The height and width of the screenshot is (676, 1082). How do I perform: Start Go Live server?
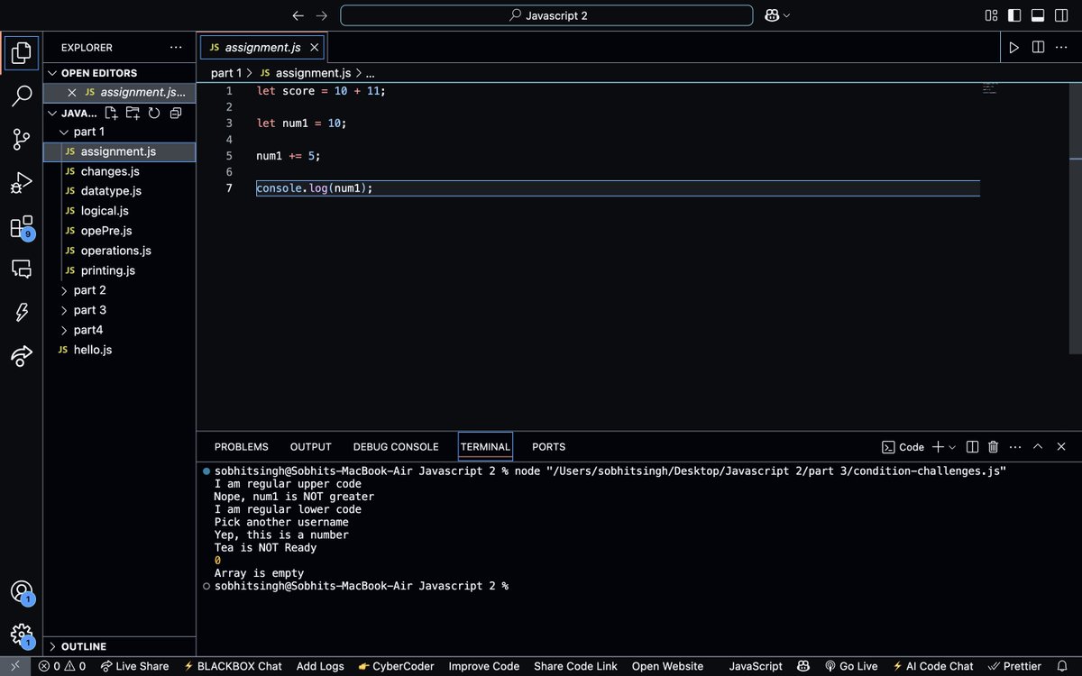tap(851, 666)
